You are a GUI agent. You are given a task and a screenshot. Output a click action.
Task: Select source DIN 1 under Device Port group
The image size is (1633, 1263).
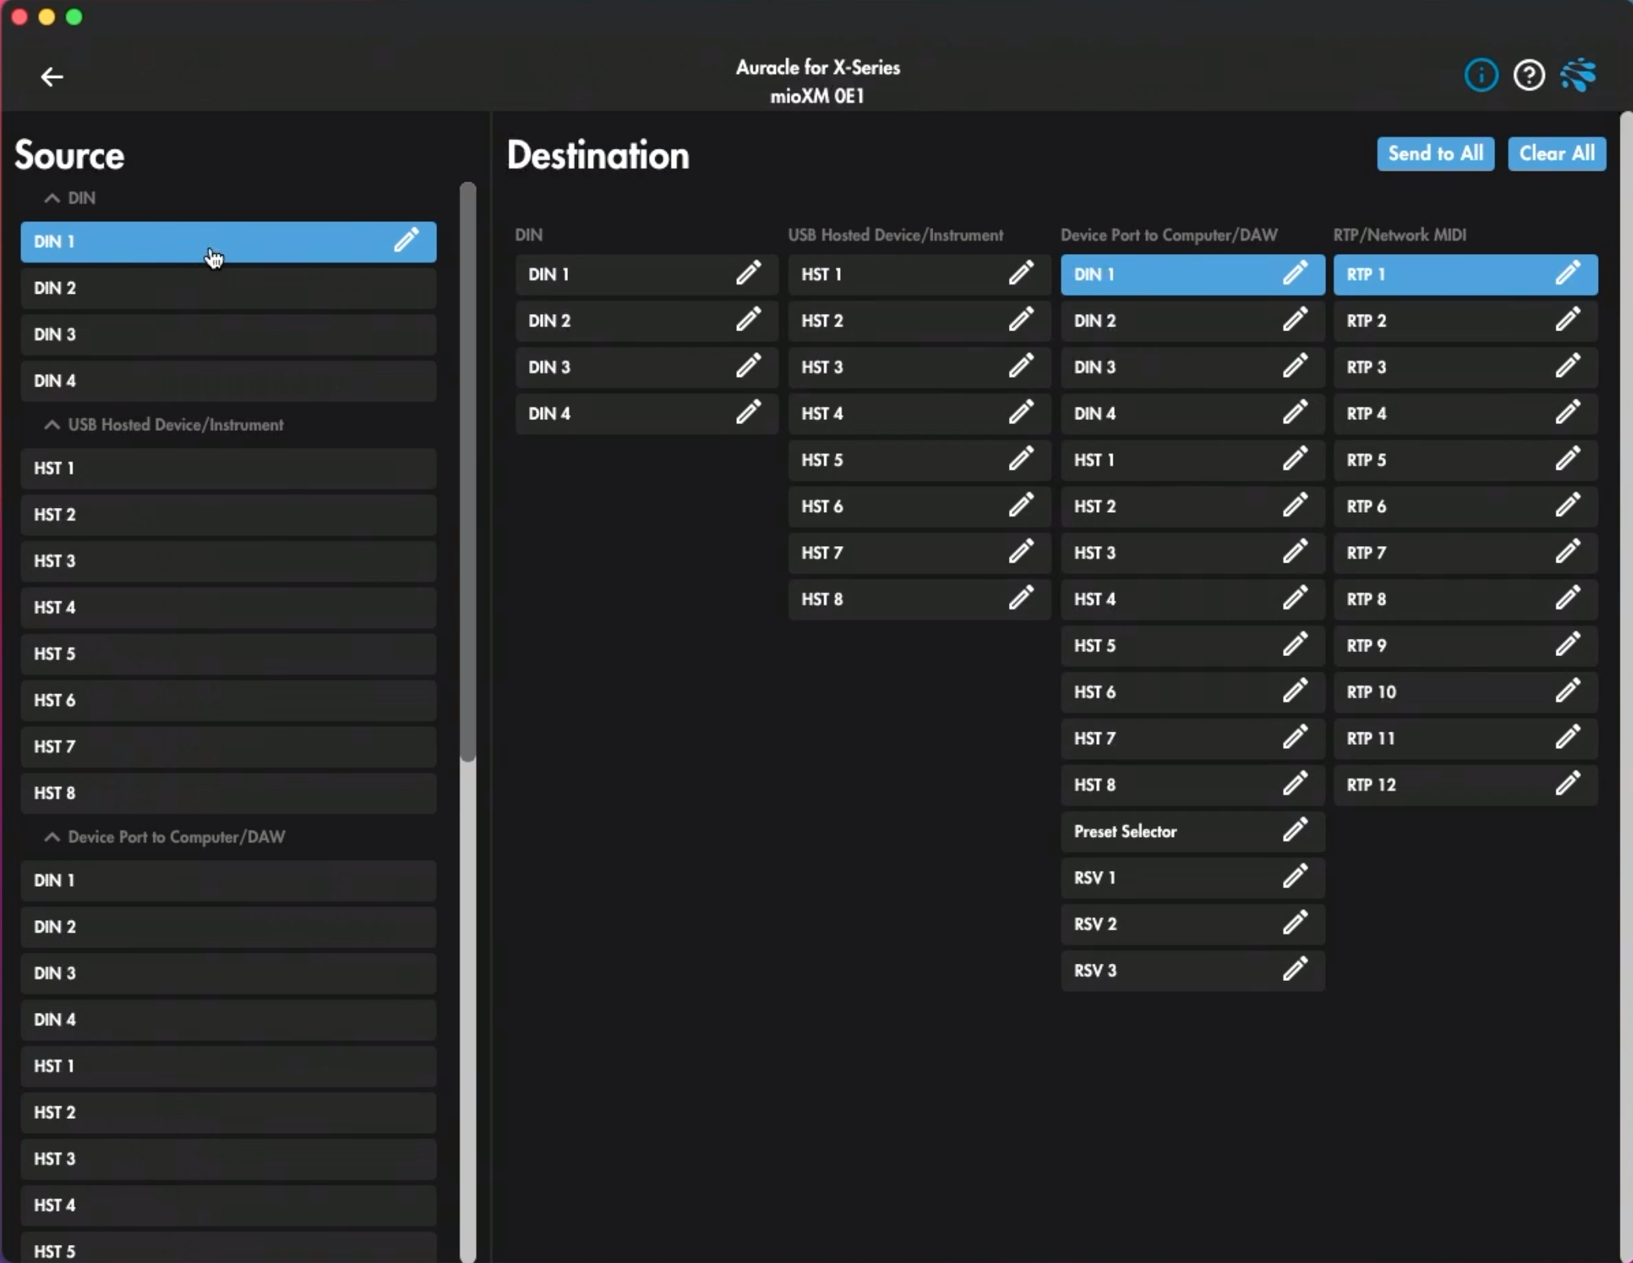[228, 880]
